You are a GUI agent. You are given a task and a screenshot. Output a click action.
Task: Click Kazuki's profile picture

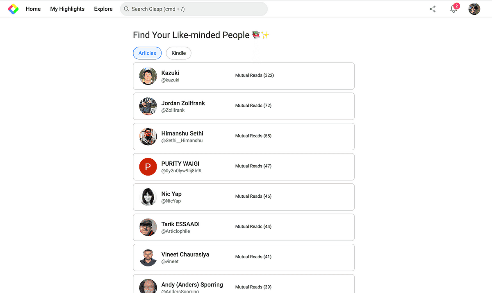pos(148,76)
